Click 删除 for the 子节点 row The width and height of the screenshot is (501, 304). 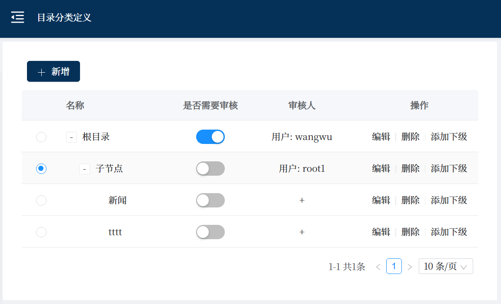410,168
